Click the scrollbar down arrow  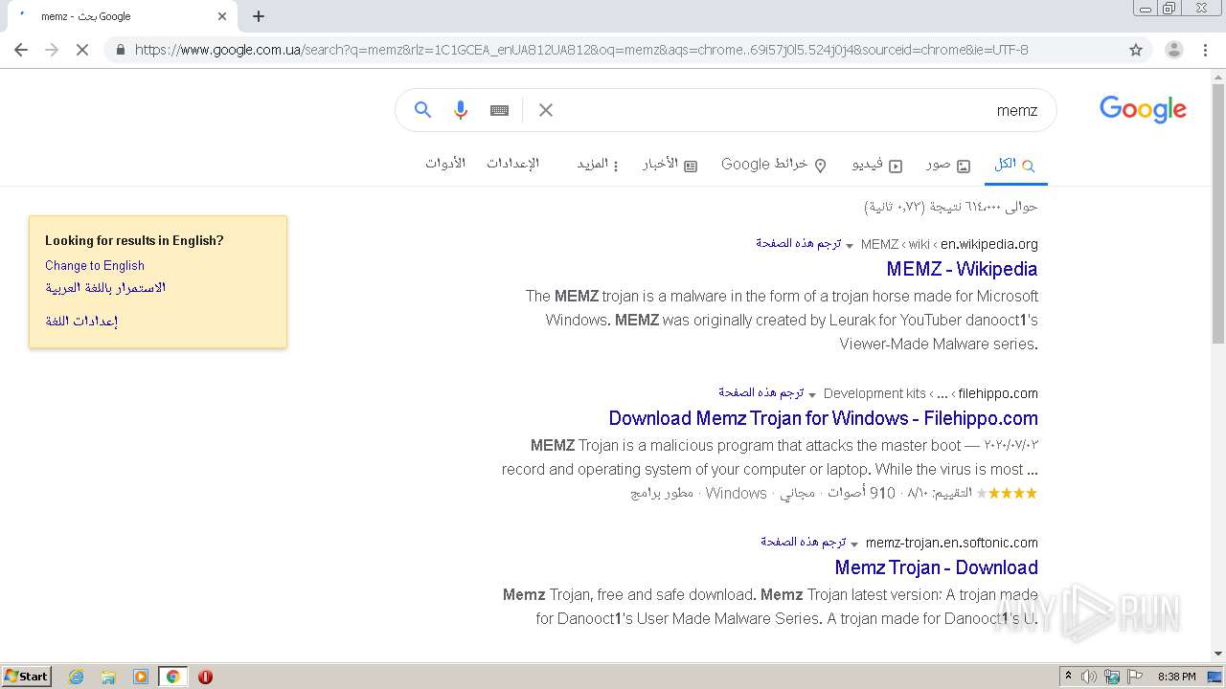coord(1218,654)
